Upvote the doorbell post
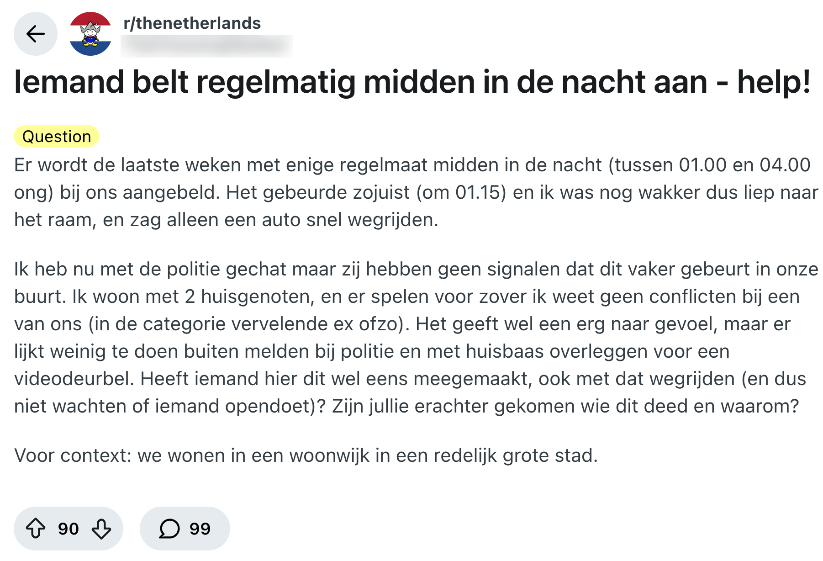823x561 pixels. [x=36, y=529]
